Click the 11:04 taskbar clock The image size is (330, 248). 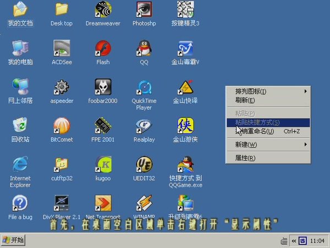pos(317,241)
